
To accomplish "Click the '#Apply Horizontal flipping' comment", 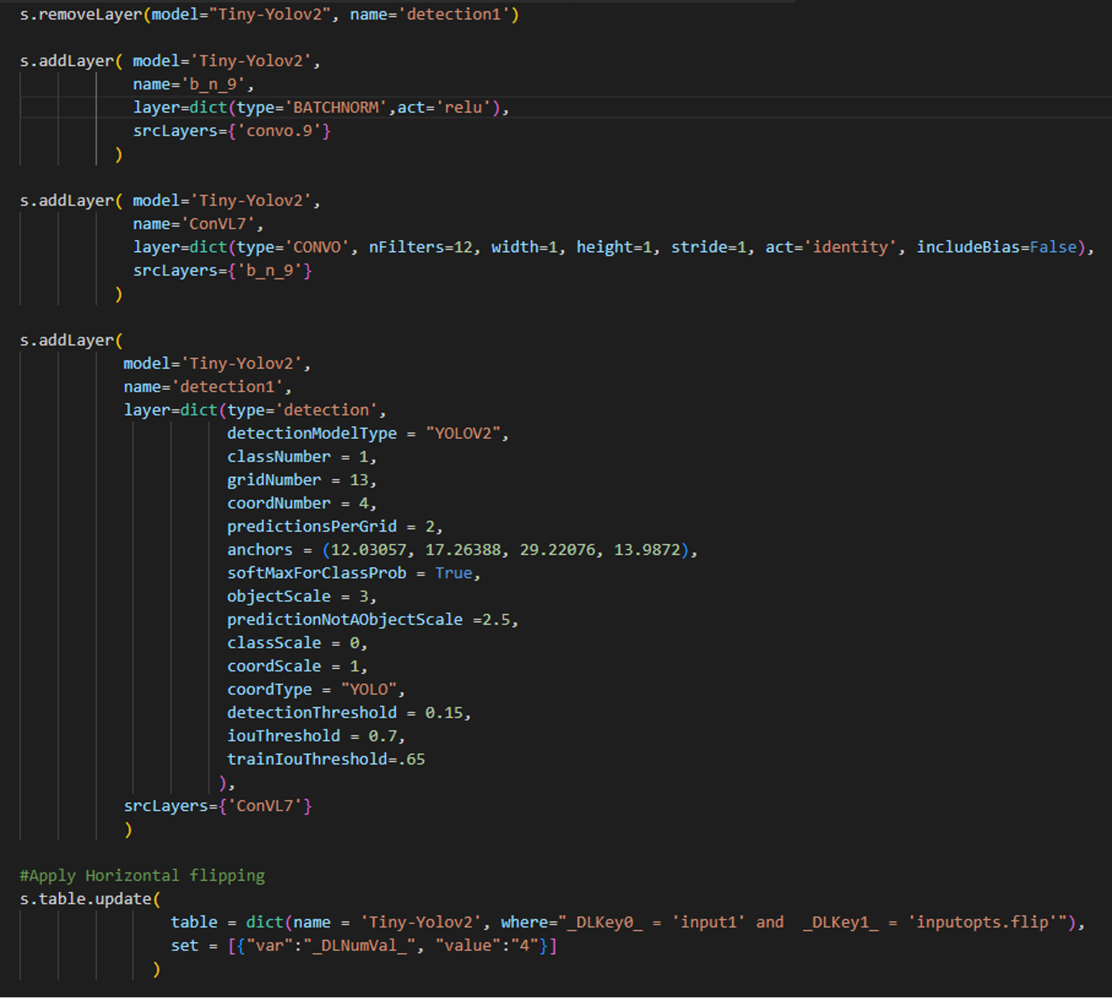I will click(142, 876).
